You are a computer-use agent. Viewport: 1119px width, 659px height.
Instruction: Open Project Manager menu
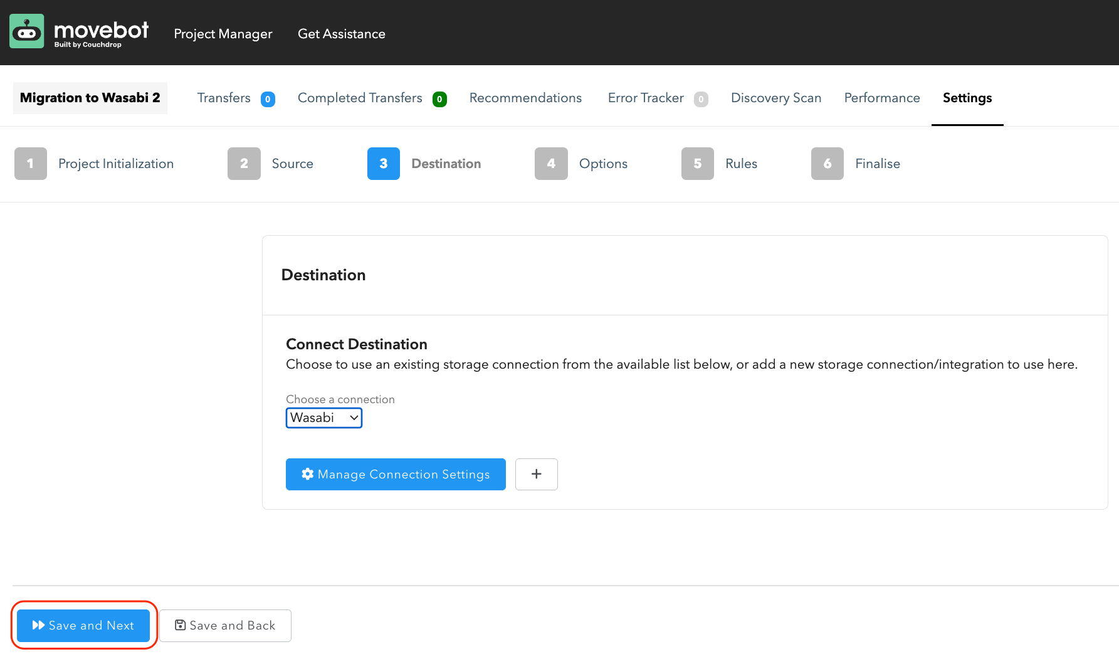coord(223,34)
